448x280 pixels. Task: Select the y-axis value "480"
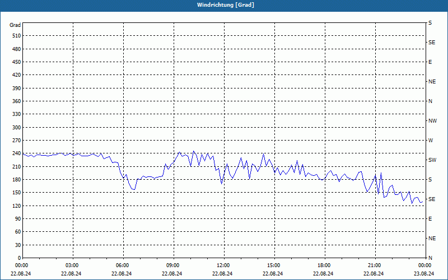click(x=17, y=49)
